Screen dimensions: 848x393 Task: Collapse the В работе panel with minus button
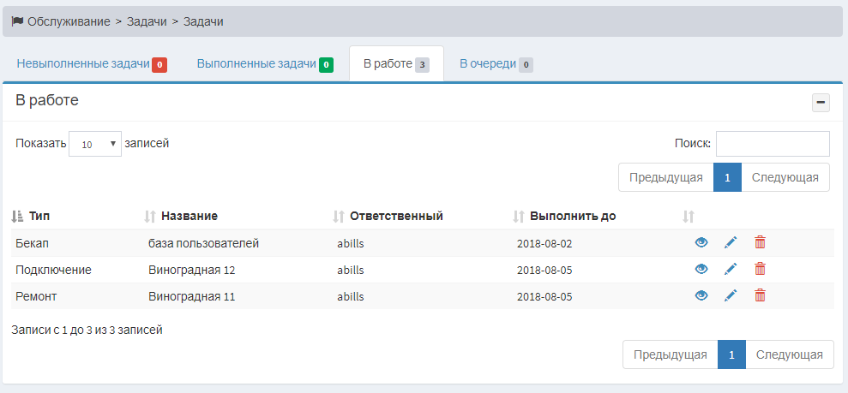point(821,102)
